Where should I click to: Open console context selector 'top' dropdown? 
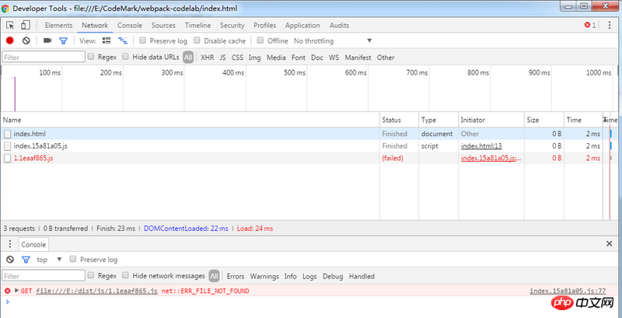47,259
